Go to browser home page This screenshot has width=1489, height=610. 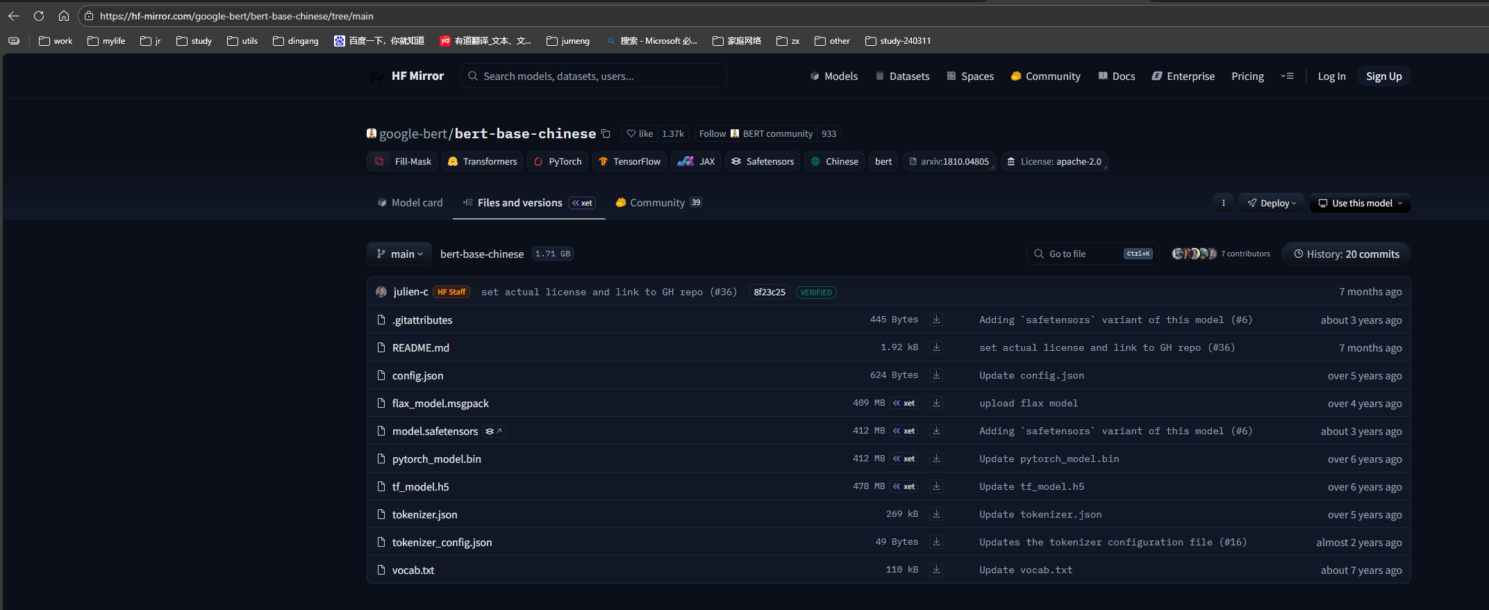64,16
